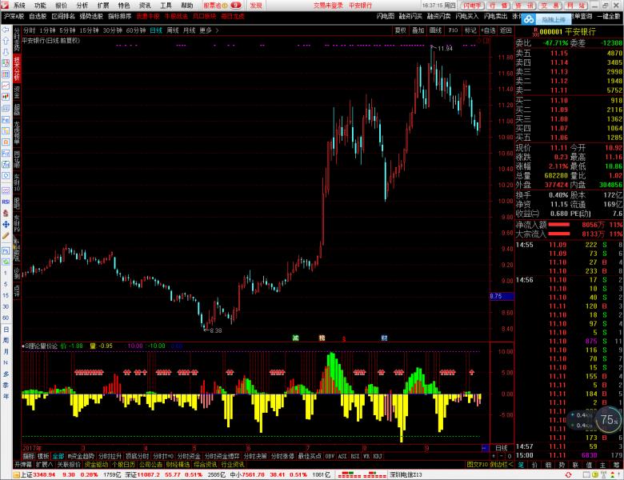The height and width of the screenshot is (480, 624).
Task: Choose OBV indicator
Action: 330,456
